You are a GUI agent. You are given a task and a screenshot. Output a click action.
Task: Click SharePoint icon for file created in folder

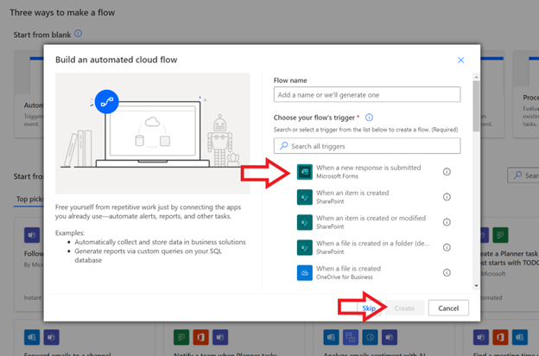[305, 248]
